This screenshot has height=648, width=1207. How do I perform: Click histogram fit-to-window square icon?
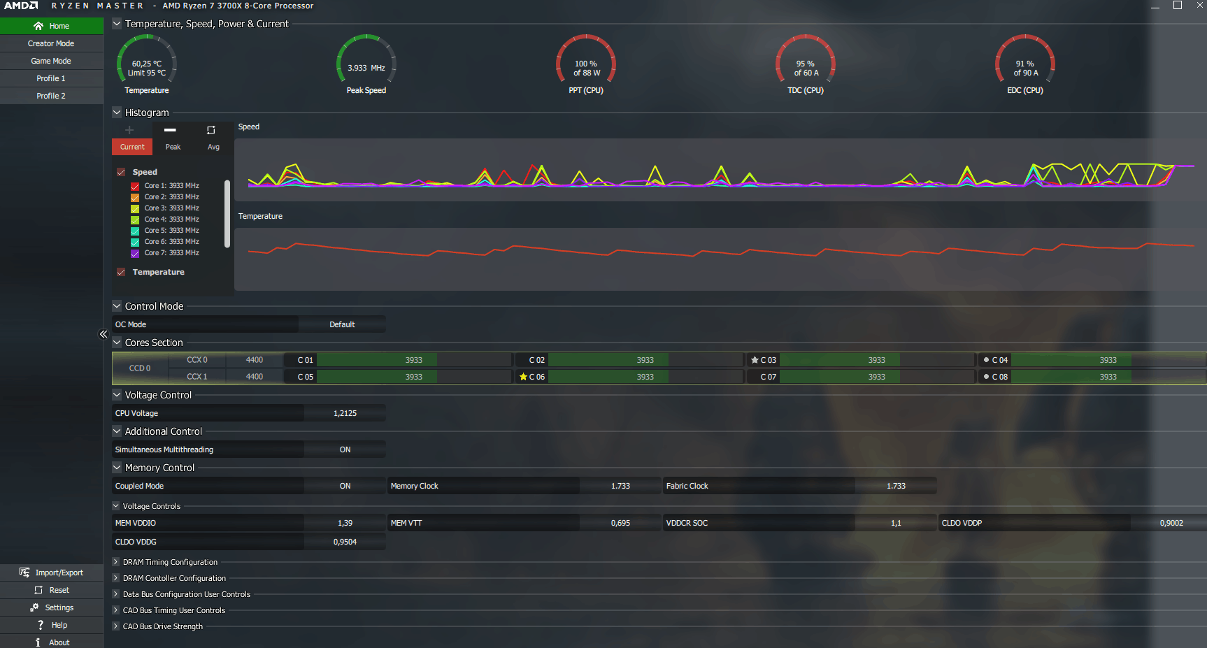coord(211,130)
